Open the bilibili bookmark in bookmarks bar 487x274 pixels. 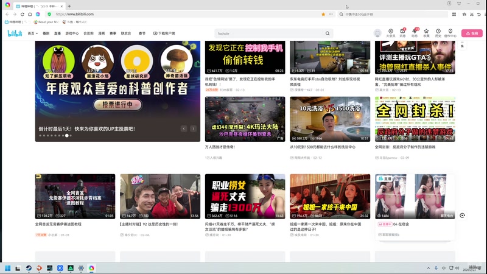pyautogui.click(x=18, y=22)
